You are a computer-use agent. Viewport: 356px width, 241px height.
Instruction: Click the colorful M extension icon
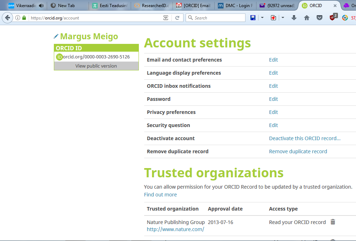(x=345, y=18)
